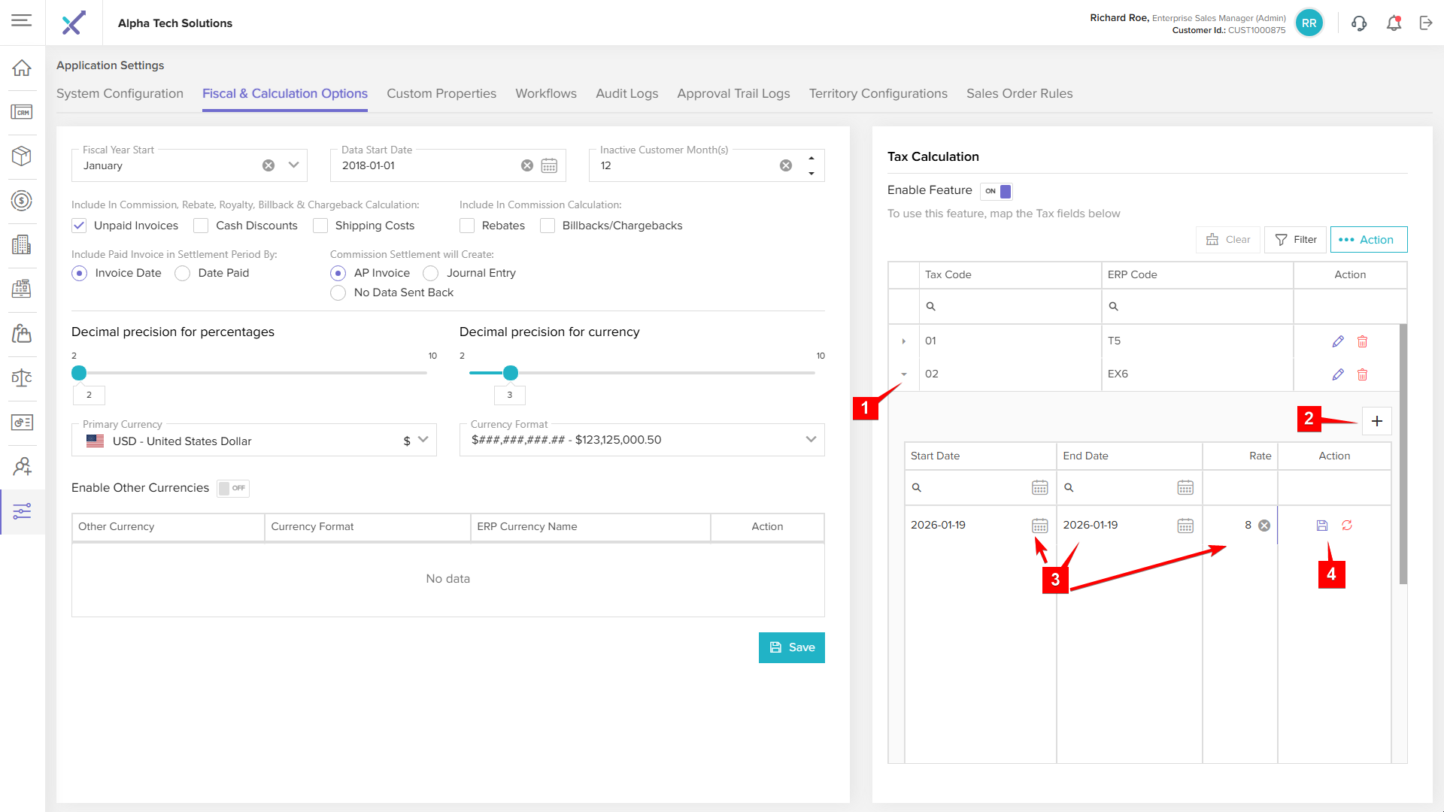The width and height of the screenshot is (1444, 812).
Task: Click the Save button
Action: pyautogui.click(x=791, y=647)
